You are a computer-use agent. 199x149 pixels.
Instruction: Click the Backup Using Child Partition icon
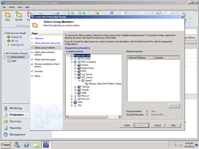click(86, 84)
